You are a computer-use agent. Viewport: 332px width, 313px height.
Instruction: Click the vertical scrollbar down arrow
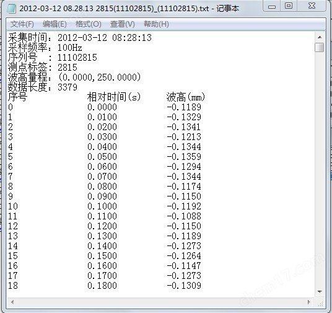click(x=320, y=292)
